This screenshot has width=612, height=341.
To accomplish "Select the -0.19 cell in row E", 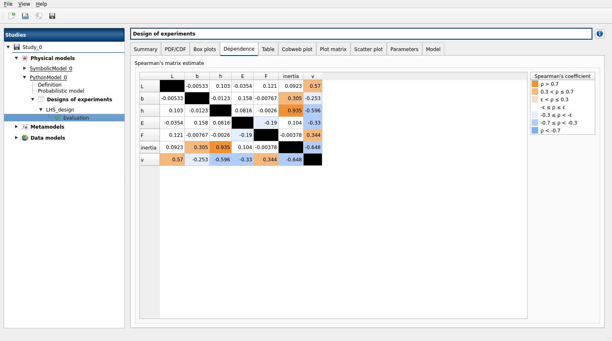I will [x=266, y=123].
